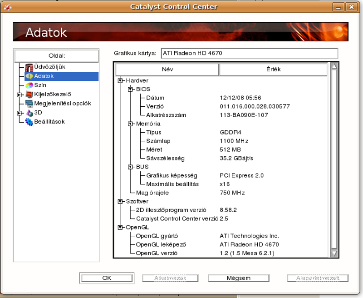Click the Megjelenítési opciók icon
Screen dimensions: 363x298
pyautogui.click(x=29, y=104)
